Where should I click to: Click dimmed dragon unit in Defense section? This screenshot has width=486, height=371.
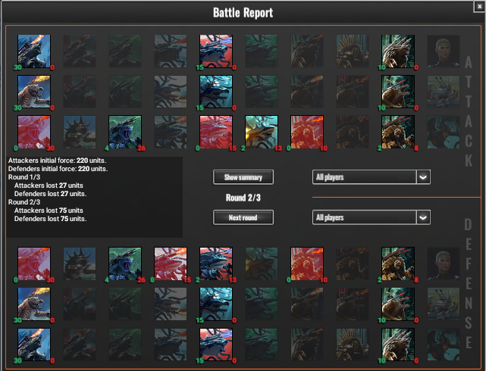444,344
